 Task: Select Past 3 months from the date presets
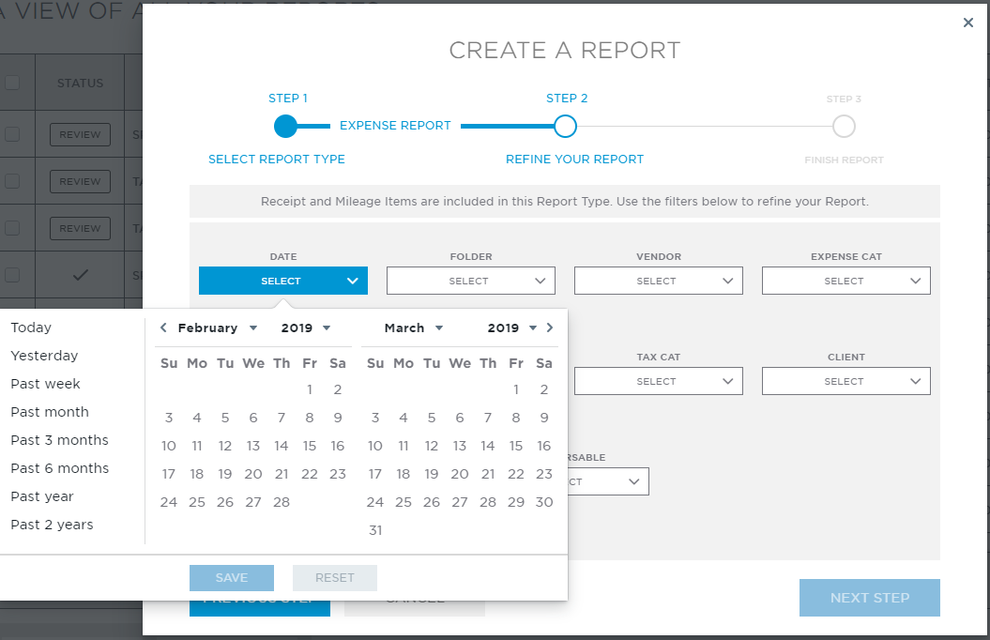tap(59, 439)
